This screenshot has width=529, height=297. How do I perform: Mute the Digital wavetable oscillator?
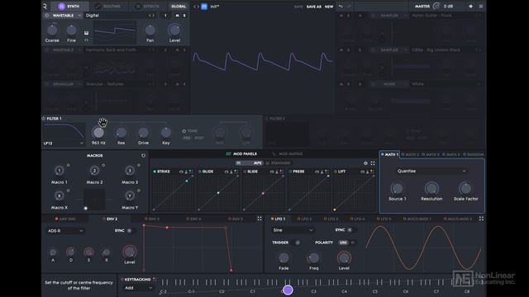coord(177,16)
